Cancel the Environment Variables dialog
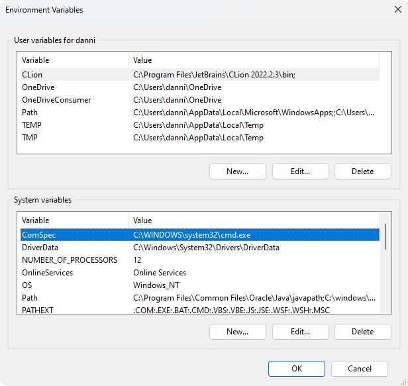The width and height of the screenshot is (408, 386). point(360,369)
